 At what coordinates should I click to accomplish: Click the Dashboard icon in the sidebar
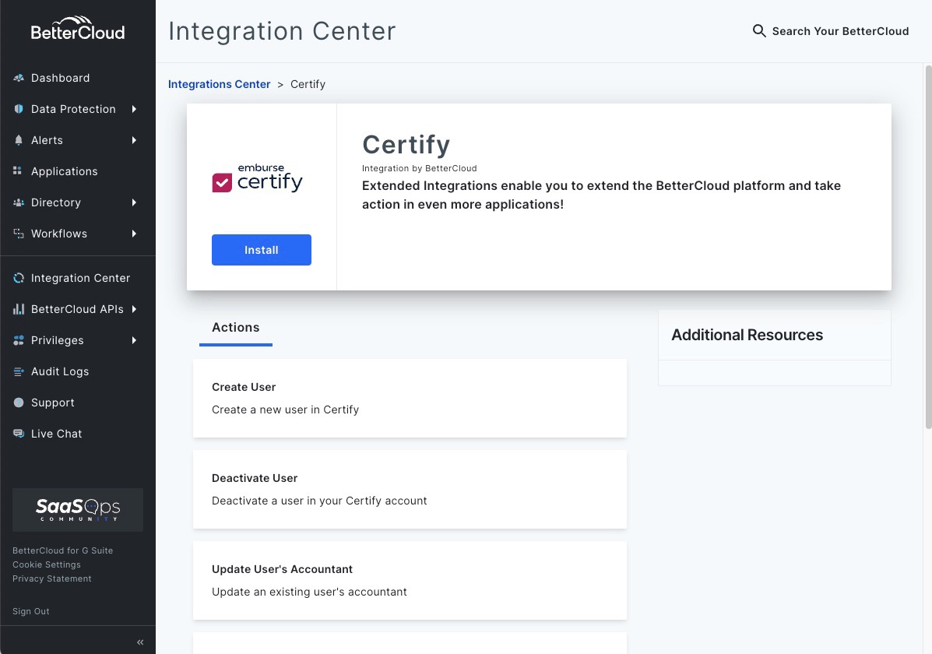[18, 78]
